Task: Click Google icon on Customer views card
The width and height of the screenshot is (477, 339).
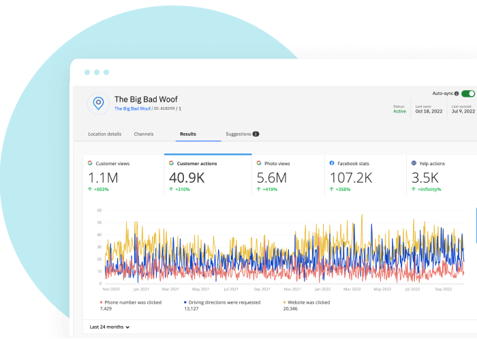Action: (x=90, y=163)
